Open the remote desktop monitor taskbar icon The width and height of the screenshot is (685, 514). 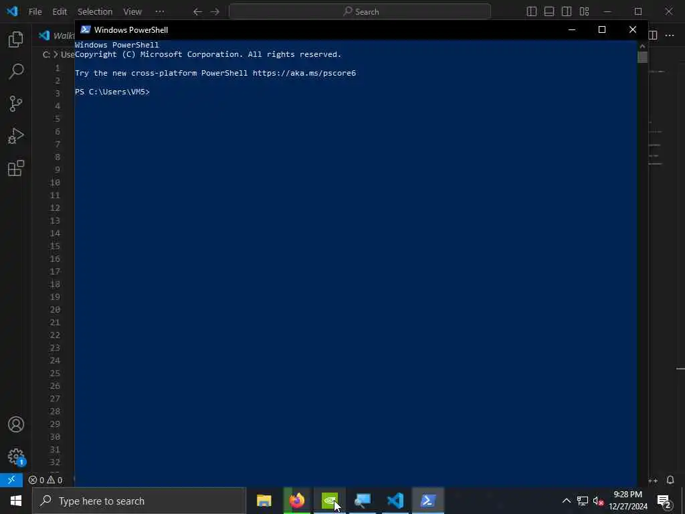click(363, 501)
